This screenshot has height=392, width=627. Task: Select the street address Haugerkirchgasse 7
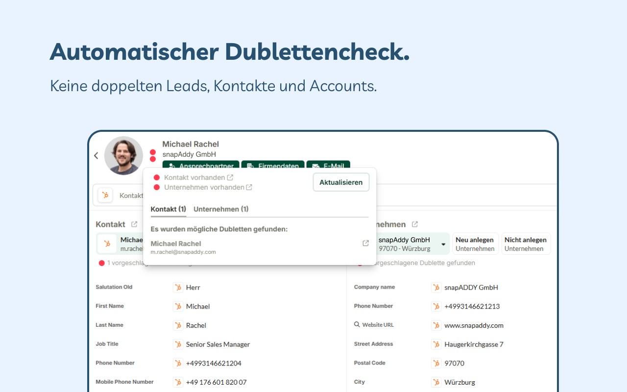[474, 344]
